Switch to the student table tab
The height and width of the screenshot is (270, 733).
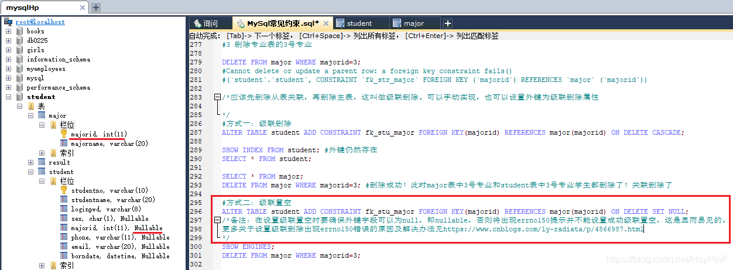[359, 23]
